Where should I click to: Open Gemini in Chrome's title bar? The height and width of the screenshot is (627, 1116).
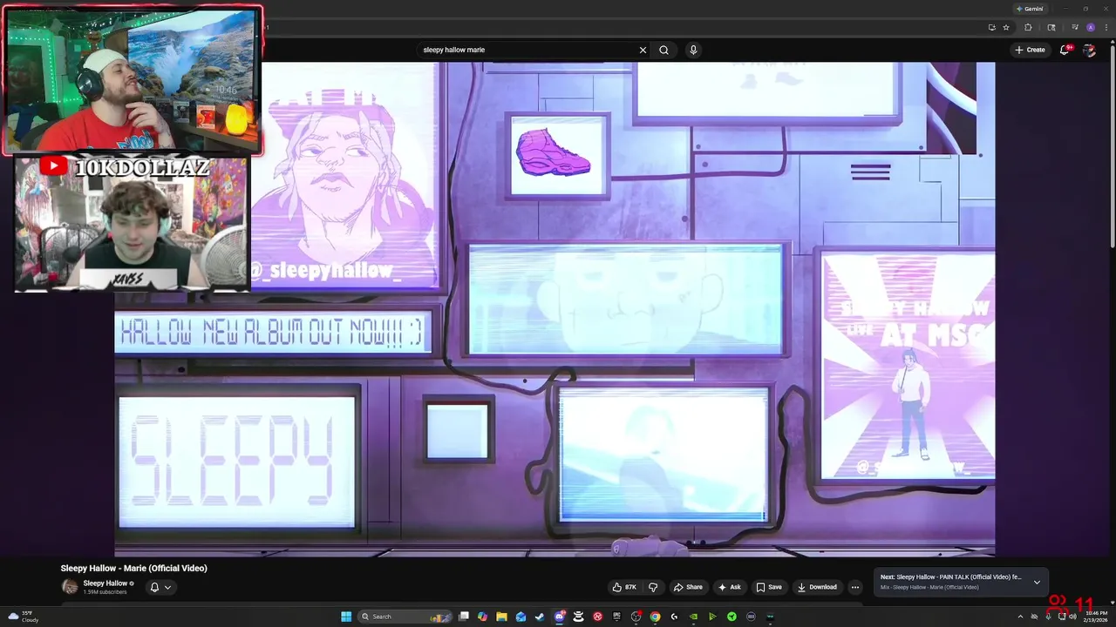pos(1030,9)
